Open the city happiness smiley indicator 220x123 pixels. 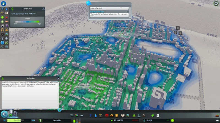(172, 120)
